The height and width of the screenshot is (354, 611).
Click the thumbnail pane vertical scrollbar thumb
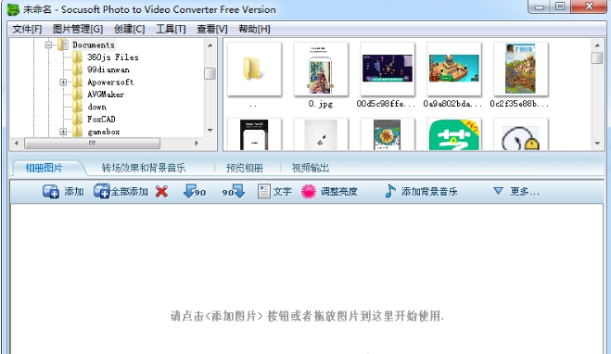pos(597,58)
